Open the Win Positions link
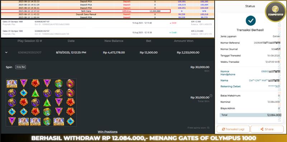This screenshot has height=142, width=287. pos(107,132)
